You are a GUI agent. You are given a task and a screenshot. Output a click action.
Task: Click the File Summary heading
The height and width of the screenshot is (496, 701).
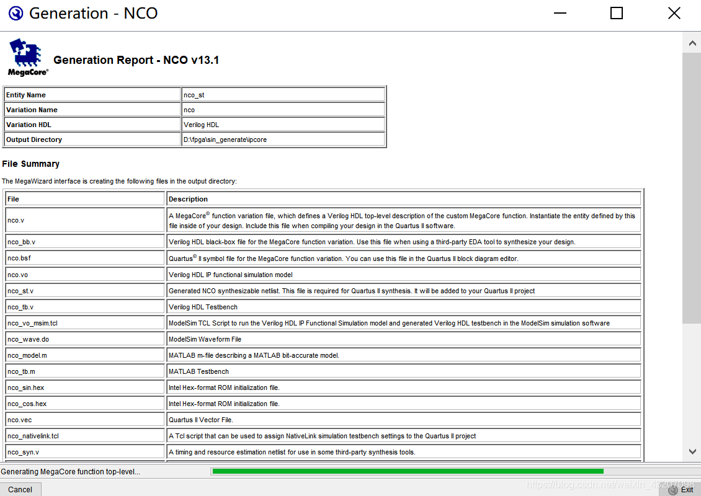(31, 164)
